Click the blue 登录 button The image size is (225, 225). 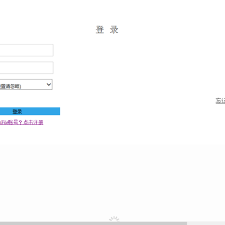pos(30,111)
